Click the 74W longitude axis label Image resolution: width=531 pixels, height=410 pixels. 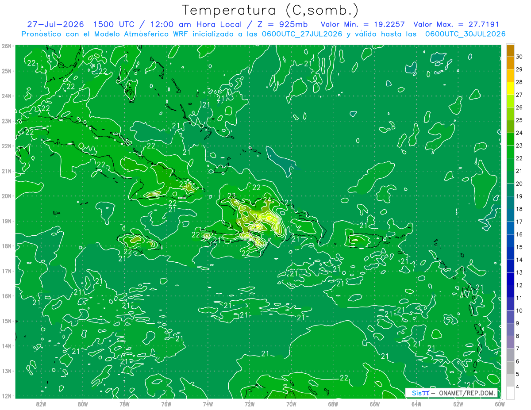pos(208,404)
